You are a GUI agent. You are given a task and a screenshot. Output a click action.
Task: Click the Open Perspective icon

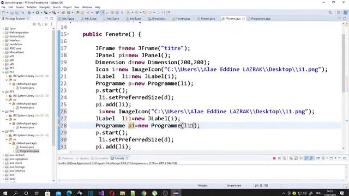[x=338, y=13]
